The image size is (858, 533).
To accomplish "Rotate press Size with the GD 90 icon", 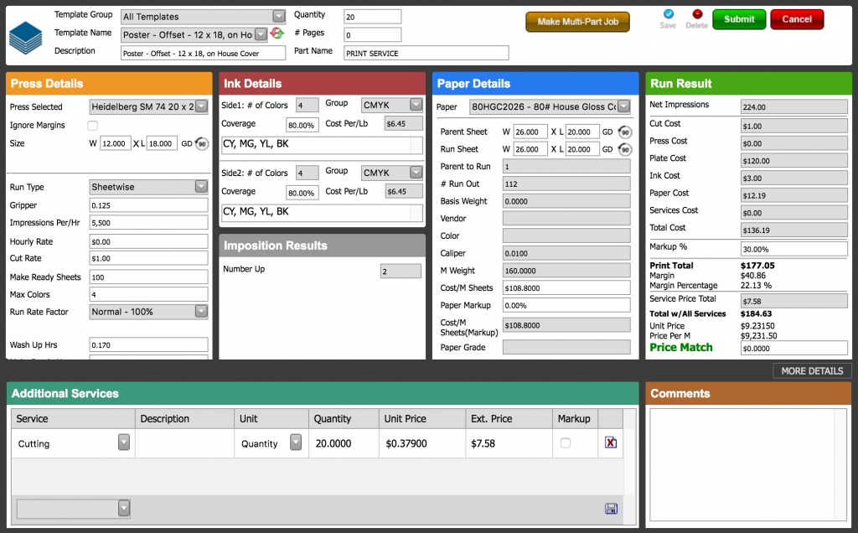I will pyautogui.click(x=202, y=143).
